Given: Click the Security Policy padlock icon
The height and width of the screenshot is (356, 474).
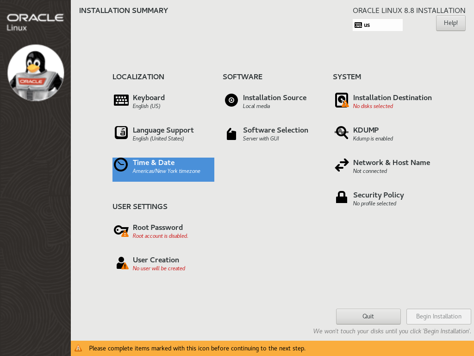Looking at the screenshot, I should coord(342,197).
